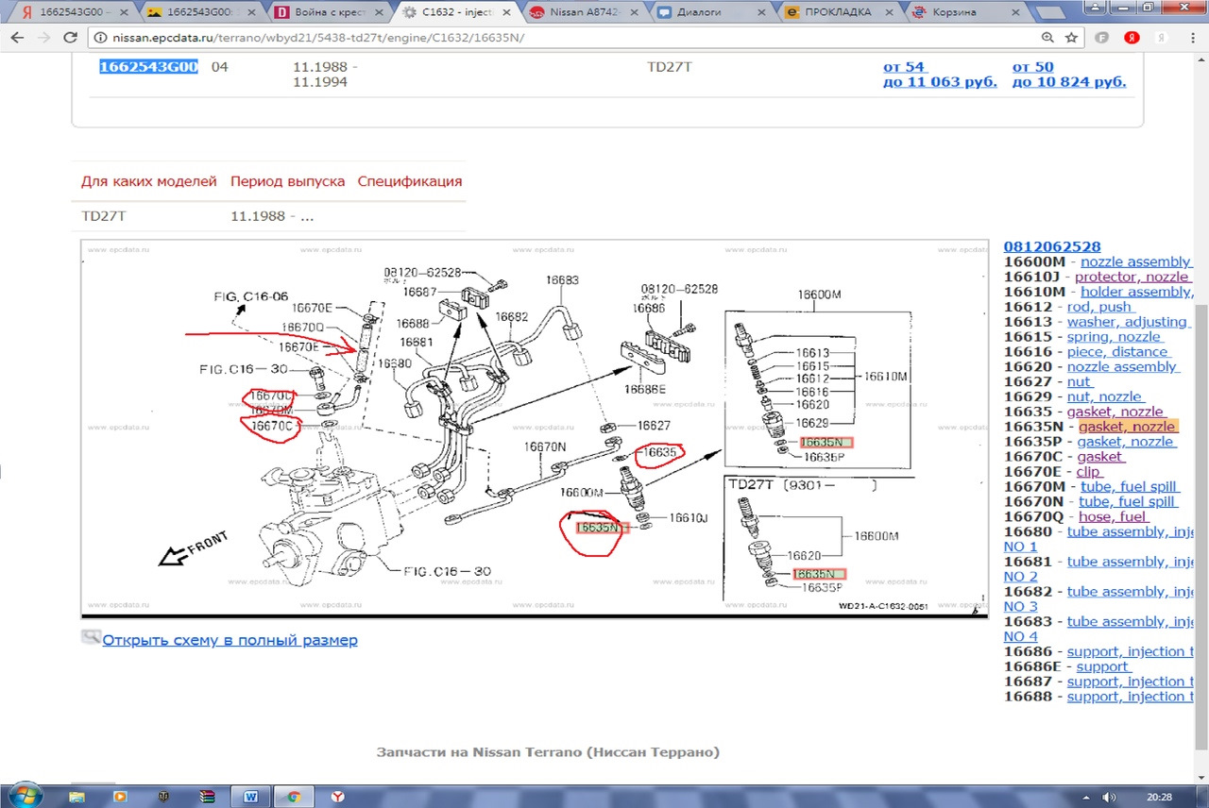1209x808 pixels.
Task: Switch to Word in the taskbar
Action: pos(250,797)
